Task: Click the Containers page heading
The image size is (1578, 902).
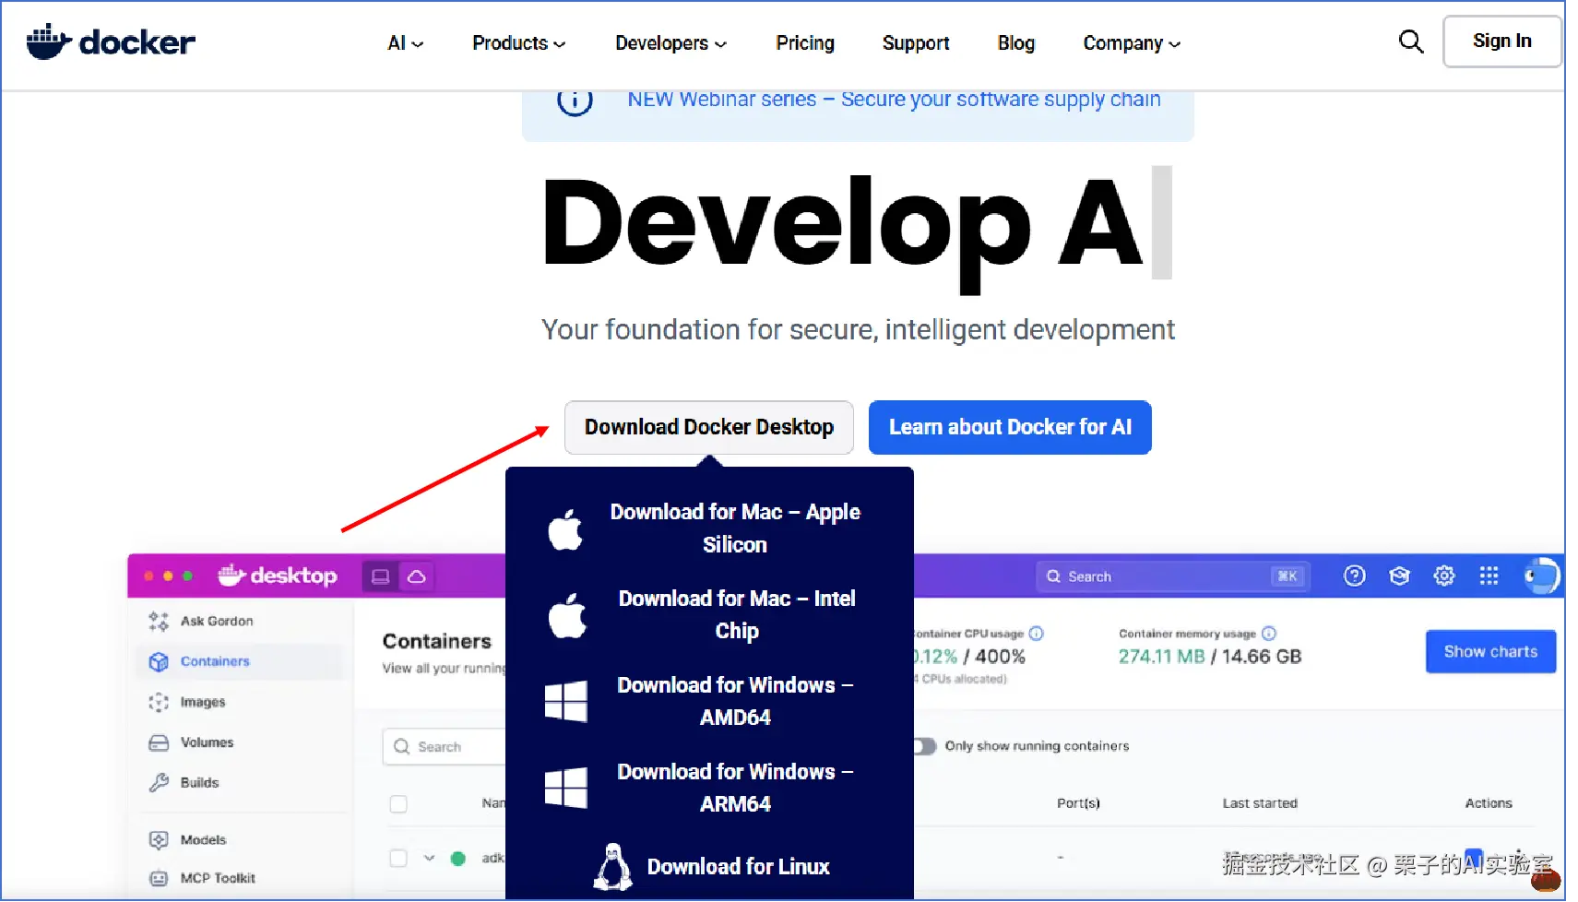Action: tap(437, 641)
